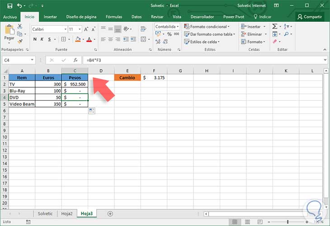Cut selection with the scissors icon
Viewport: 330px width, 226px height.
coord(20,26)
